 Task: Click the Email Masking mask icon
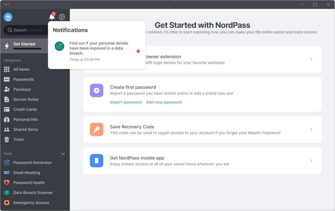click(7, 173)
